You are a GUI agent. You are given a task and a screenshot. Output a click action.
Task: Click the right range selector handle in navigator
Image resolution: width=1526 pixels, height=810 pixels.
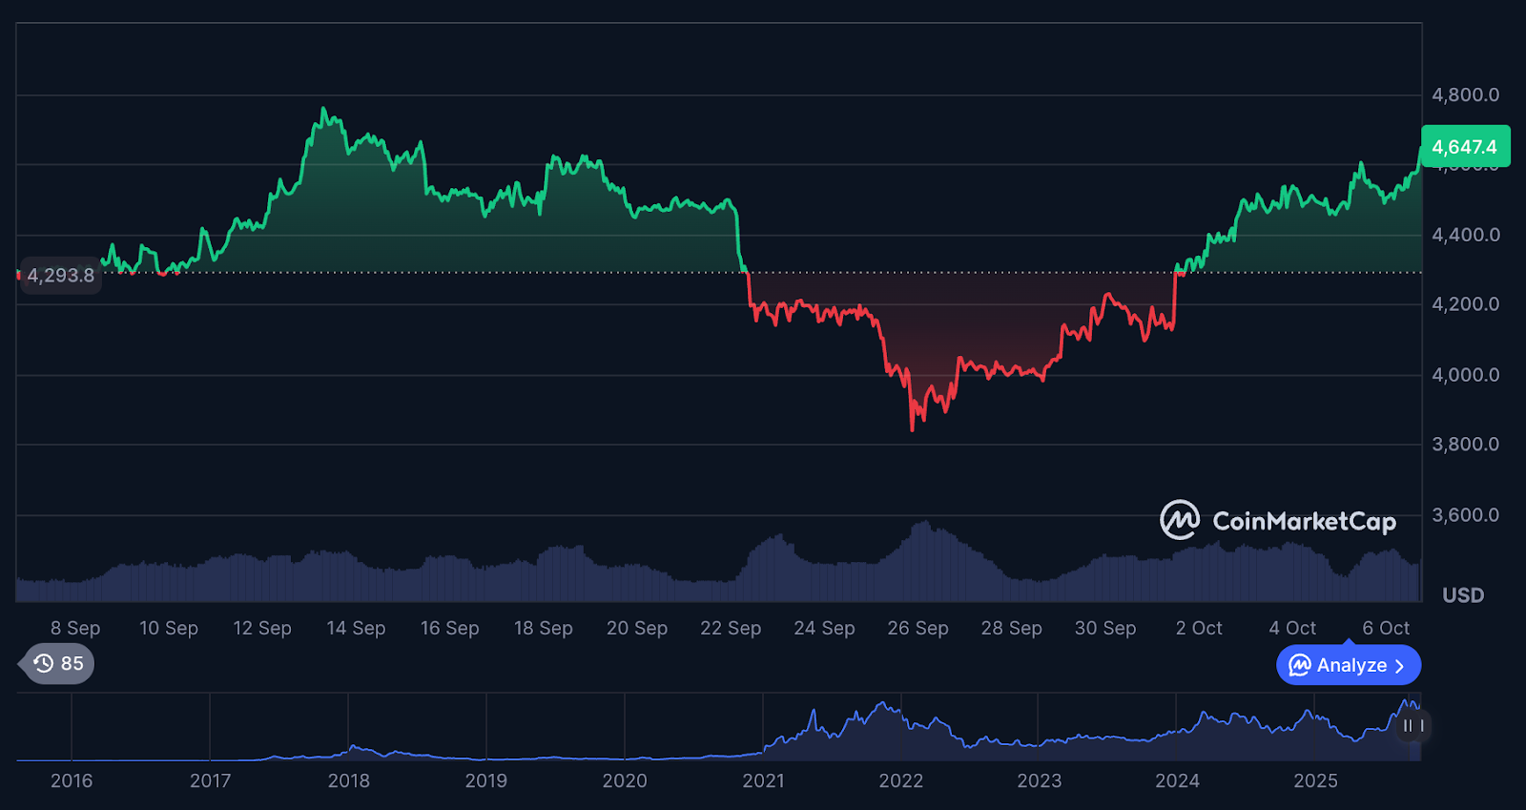tap(1422, 726)
